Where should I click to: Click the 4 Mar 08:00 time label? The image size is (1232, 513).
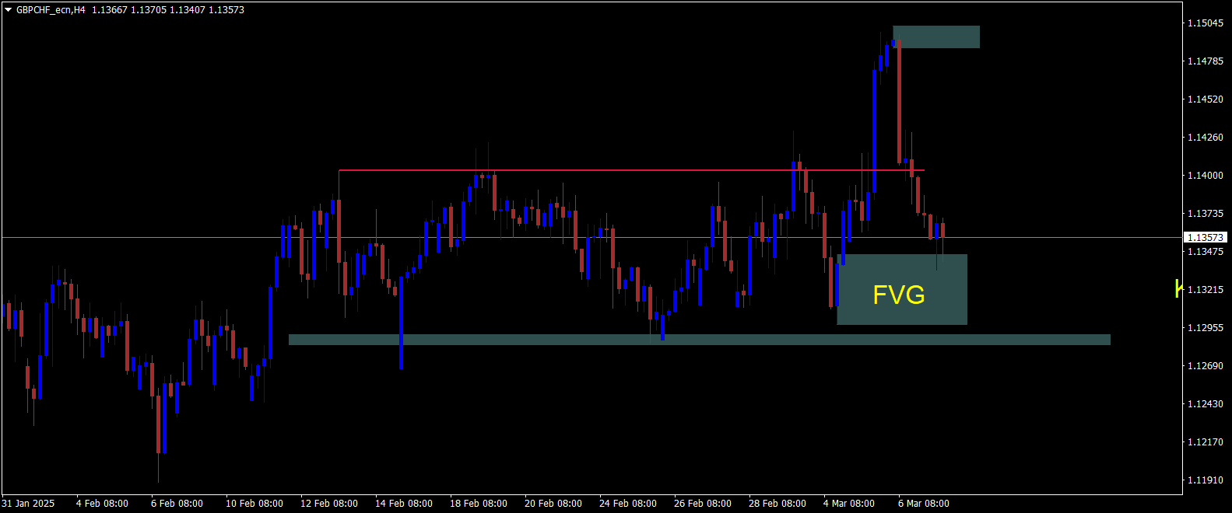849,504
